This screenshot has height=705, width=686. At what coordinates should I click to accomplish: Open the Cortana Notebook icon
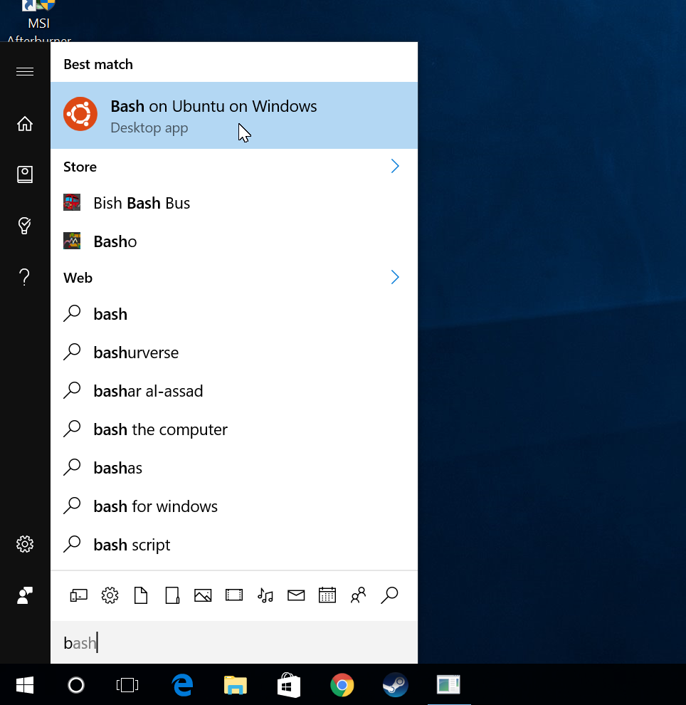click(25, 174)
